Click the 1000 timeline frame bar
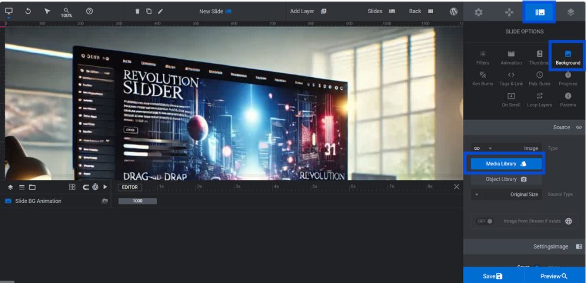The image size is (586, 283). click(x=137, y=201)
